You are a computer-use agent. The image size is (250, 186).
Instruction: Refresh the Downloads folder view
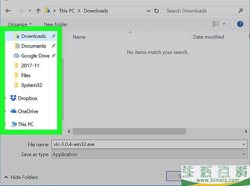click(157, 11)
